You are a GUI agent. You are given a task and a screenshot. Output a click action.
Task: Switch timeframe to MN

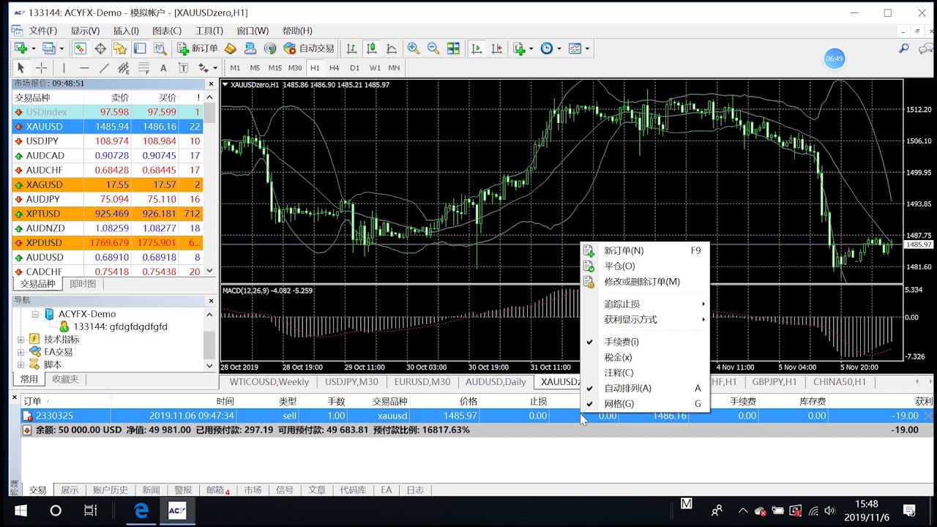pos(394,67)
